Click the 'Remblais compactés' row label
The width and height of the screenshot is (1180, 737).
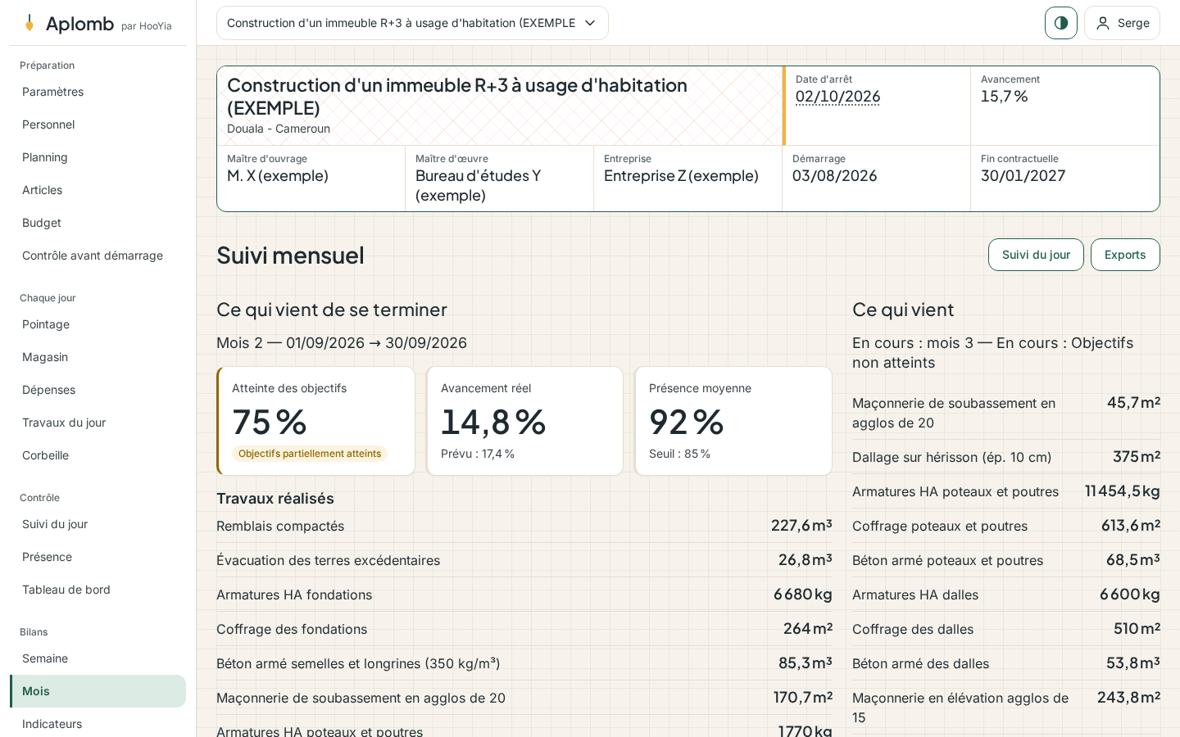[280, 526]
